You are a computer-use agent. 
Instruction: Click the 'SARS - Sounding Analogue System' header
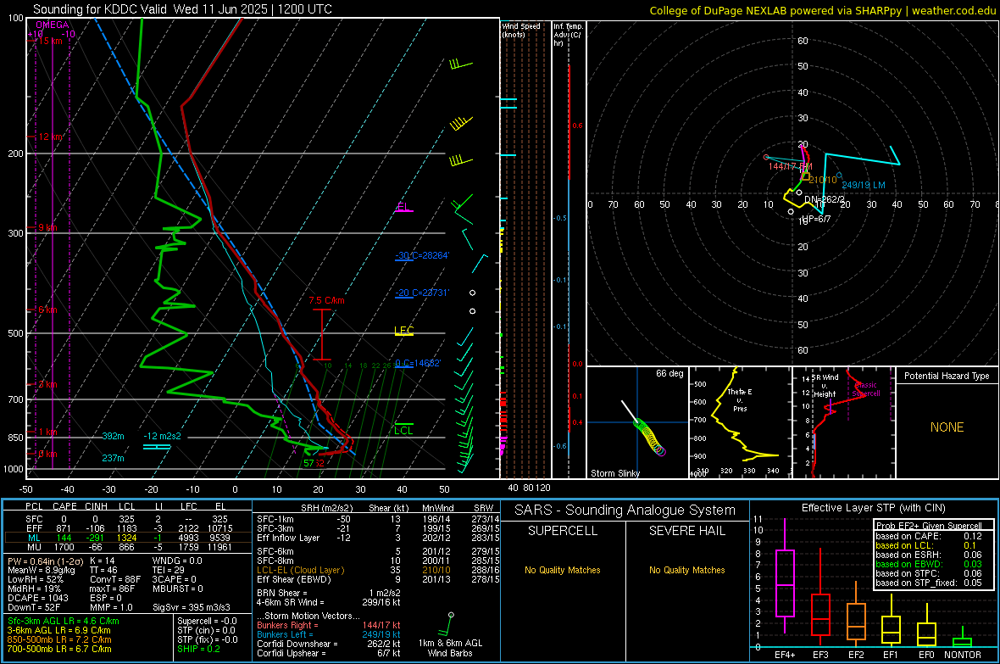click(x=625, y=511)
